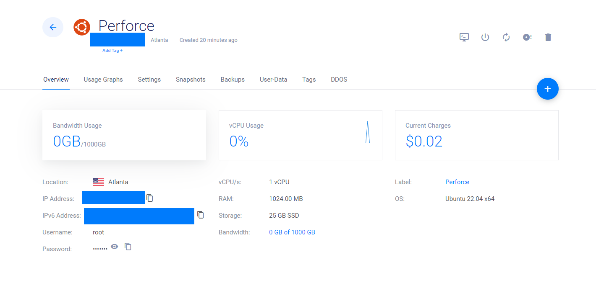596x288 pixels.
Task: Click the $0.02 charges amount
Action: tap(424, 141)
